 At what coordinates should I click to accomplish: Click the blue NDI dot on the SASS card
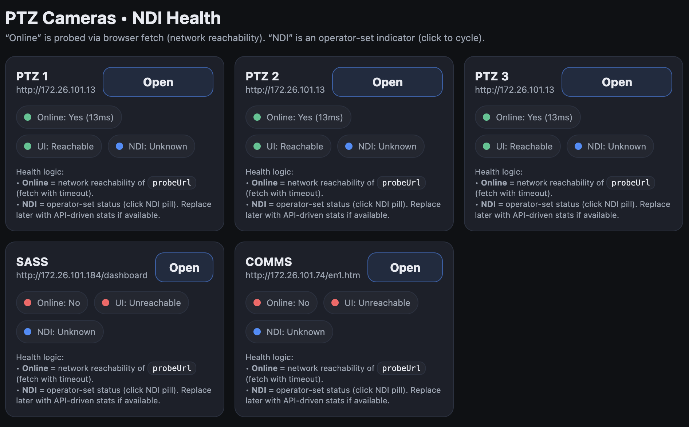pyautogui.click(x=28, y=332)
